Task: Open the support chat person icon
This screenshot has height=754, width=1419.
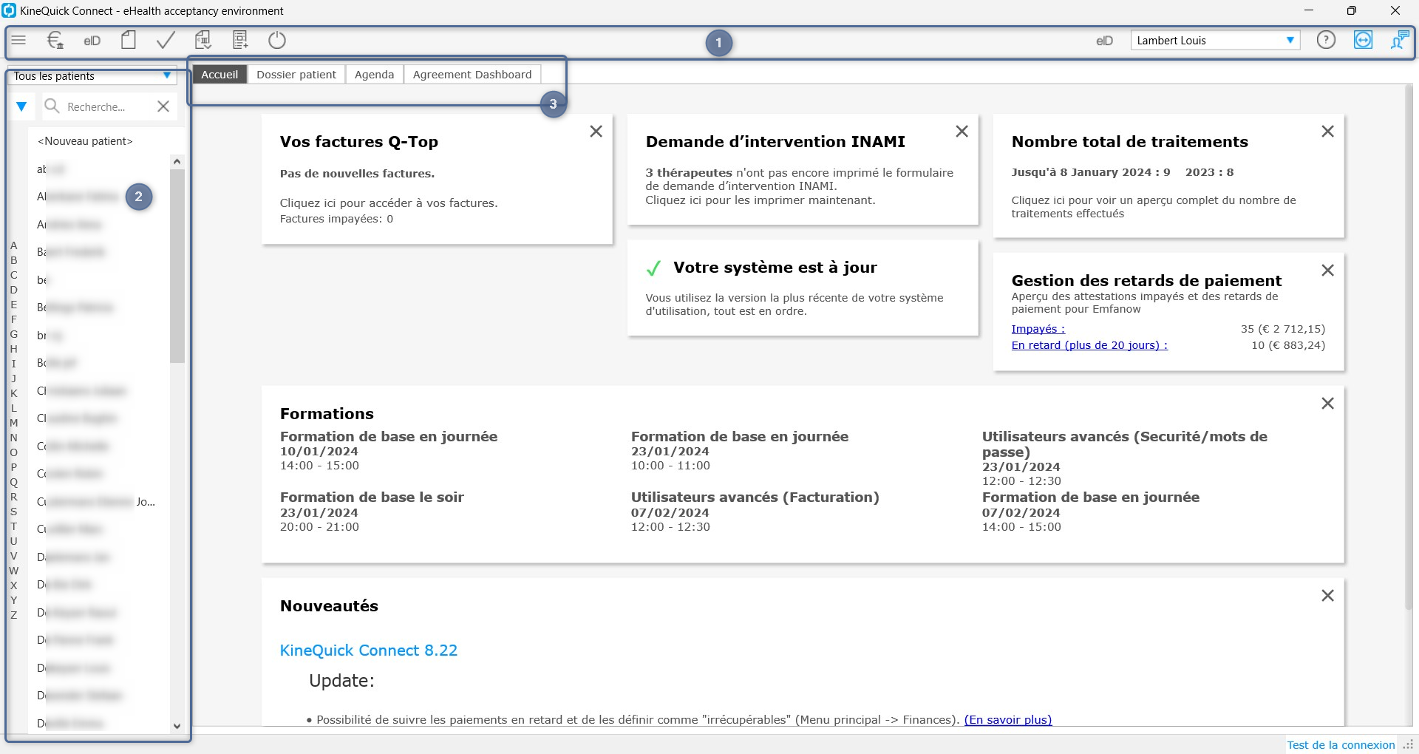Action: coord(1399,40)
